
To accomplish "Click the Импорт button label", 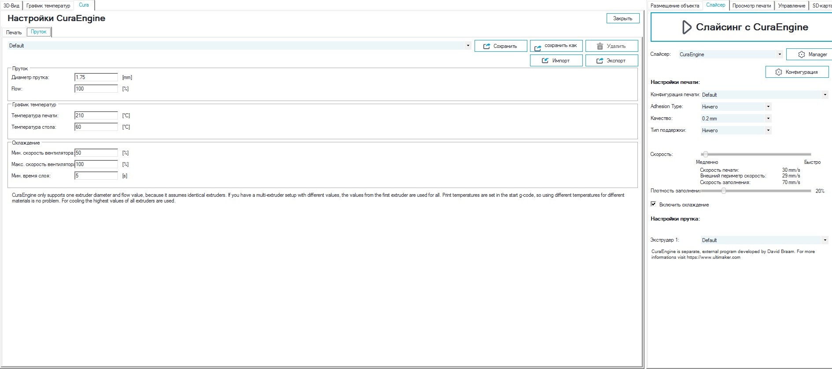I will pos(561,61).
